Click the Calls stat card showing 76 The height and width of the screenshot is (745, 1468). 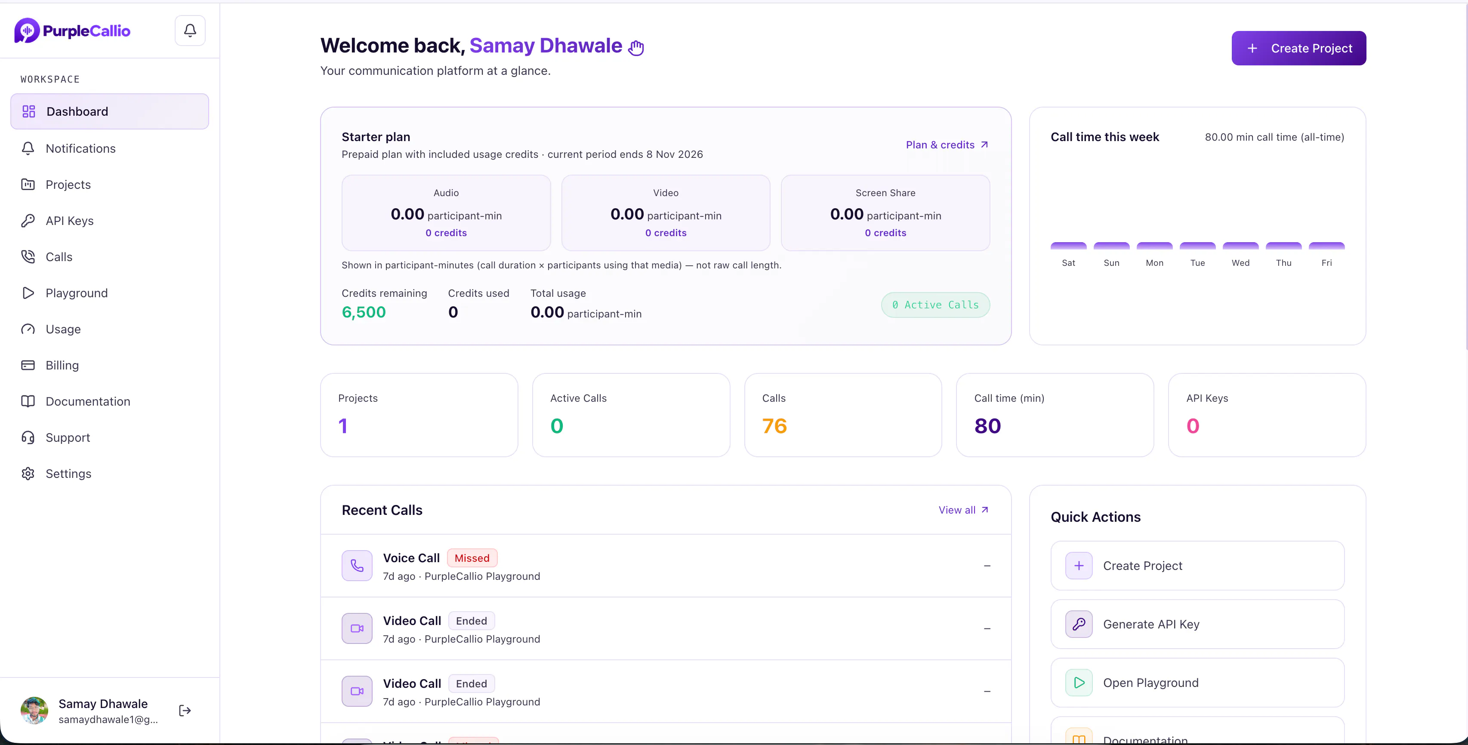click(843, 415)
